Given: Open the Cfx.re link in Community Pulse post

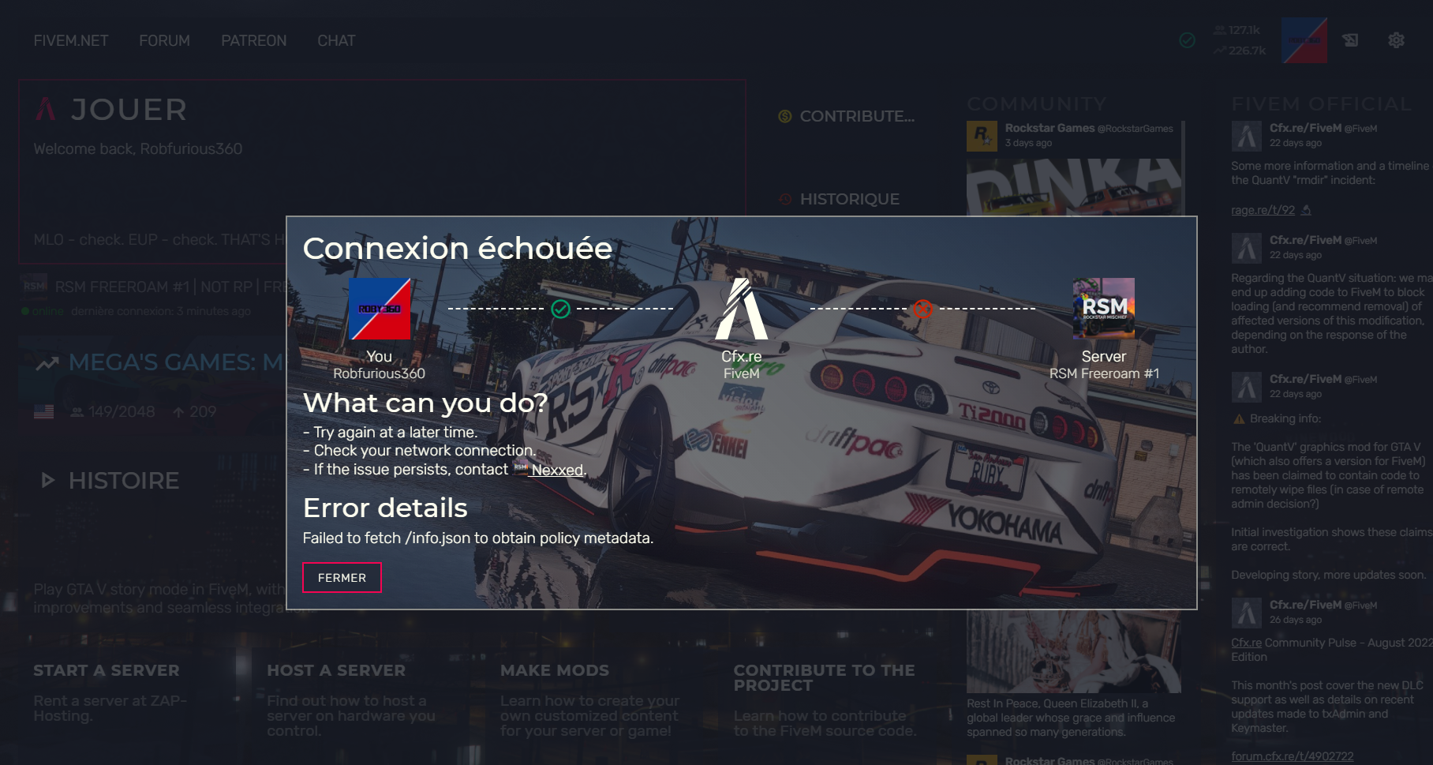Looking at the screenshot, I should pyautogui.click(x=1246, y=643).
